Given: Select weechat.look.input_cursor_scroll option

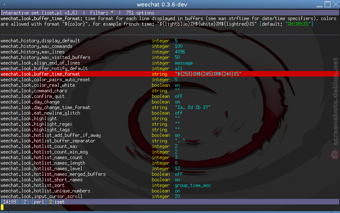Looking at the screenshot, I should click(170, 196).
